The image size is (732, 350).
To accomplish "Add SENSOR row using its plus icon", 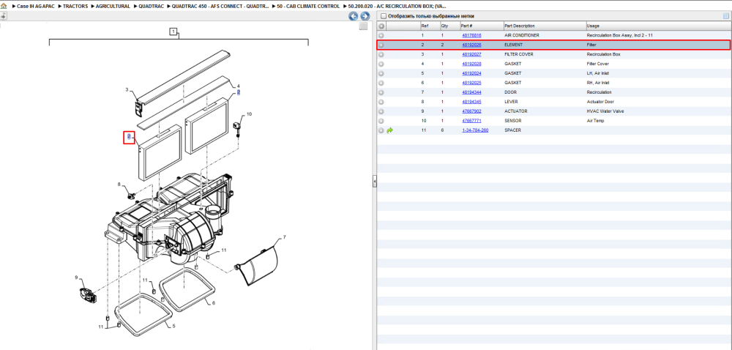I will click(381, 121).
